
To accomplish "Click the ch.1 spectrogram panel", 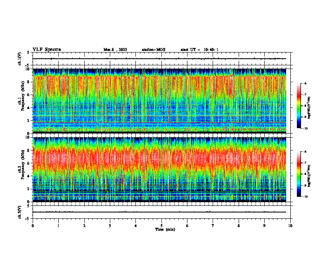I will click(x=159, y=101).
